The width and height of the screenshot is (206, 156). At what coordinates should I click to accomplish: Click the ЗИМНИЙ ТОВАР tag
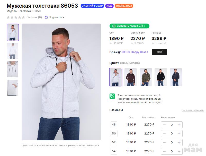coord(92,6)
